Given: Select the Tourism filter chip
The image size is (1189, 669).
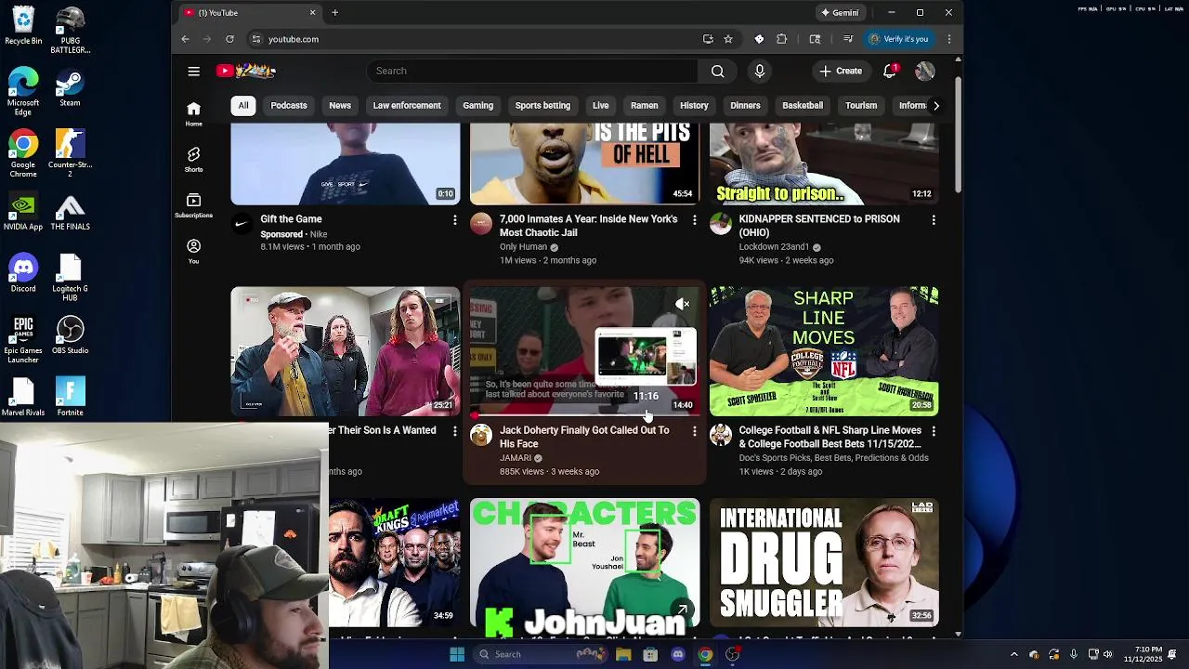Looking at the screenshot, I should click(x=861, y=106).
